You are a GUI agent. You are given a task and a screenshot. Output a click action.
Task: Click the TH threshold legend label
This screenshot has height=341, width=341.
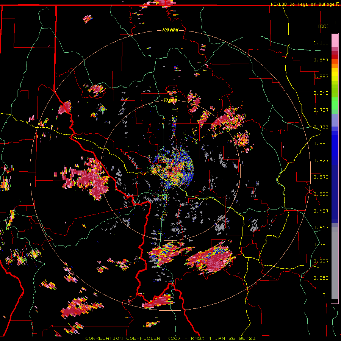click(325, 295)
